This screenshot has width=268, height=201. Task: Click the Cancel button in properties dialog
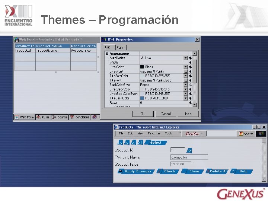pyautogui.click(x=166, y=114)
